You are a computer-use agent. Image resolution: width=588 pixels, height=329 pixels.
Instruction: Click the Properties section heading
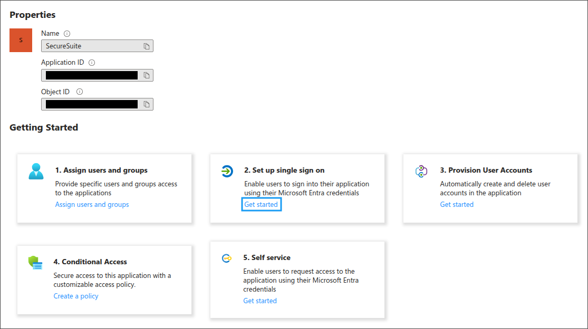pos(33,15)
